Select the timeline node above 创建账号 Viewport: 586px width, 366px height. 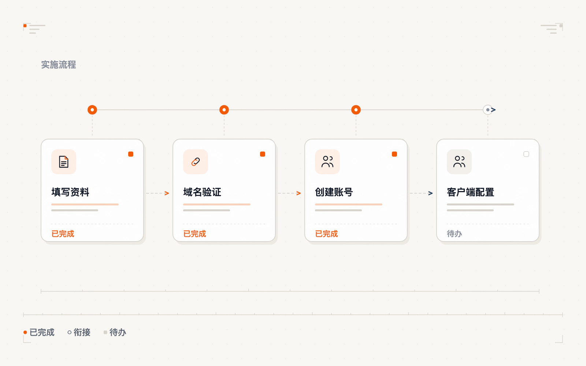pos(356,110)
